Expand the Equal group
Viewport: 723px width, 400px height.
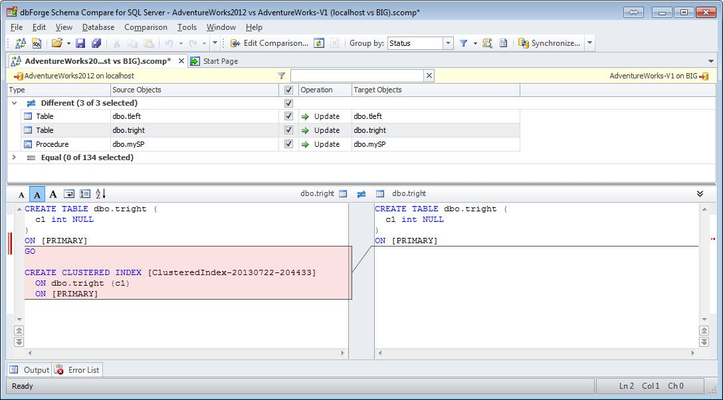[15, 157]
